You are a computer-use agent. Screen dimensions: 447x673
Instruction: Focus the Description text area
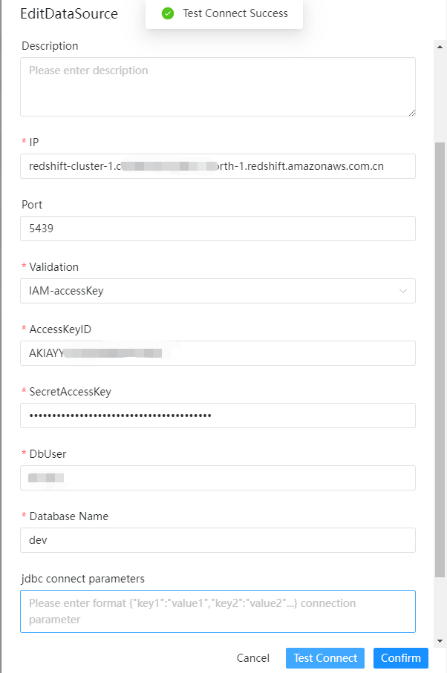point(218,86)
